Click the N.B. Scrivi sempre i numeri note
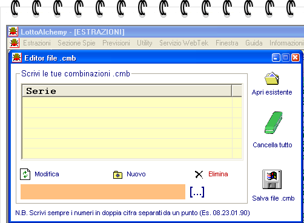This screenshot has width=304, height=223. tap(133, 213)
